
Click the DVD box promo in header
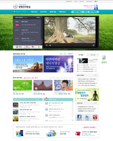point(96,7)
